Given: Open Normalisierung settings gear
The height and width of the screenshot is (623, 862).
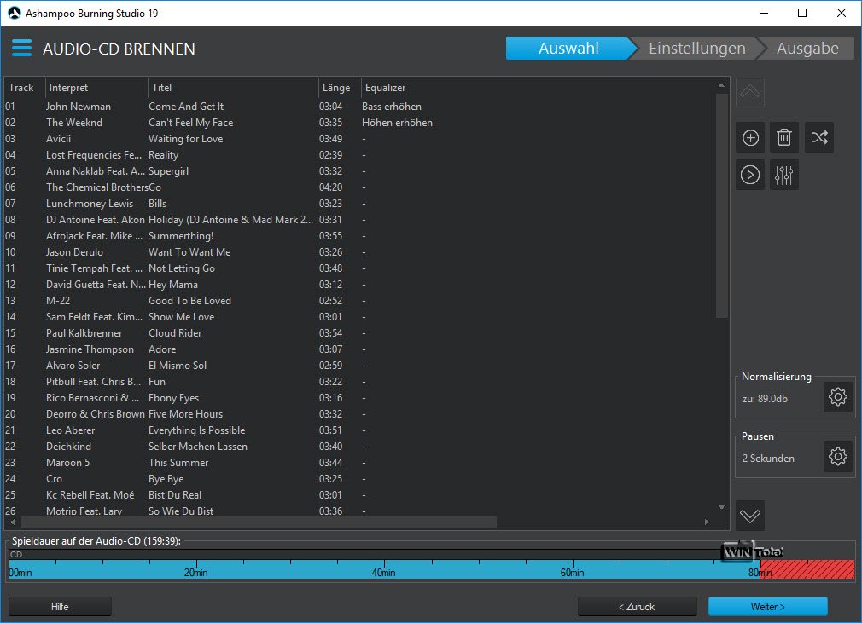Looking at the screenshot, I should pyautogui.click(x=837, y=397).
